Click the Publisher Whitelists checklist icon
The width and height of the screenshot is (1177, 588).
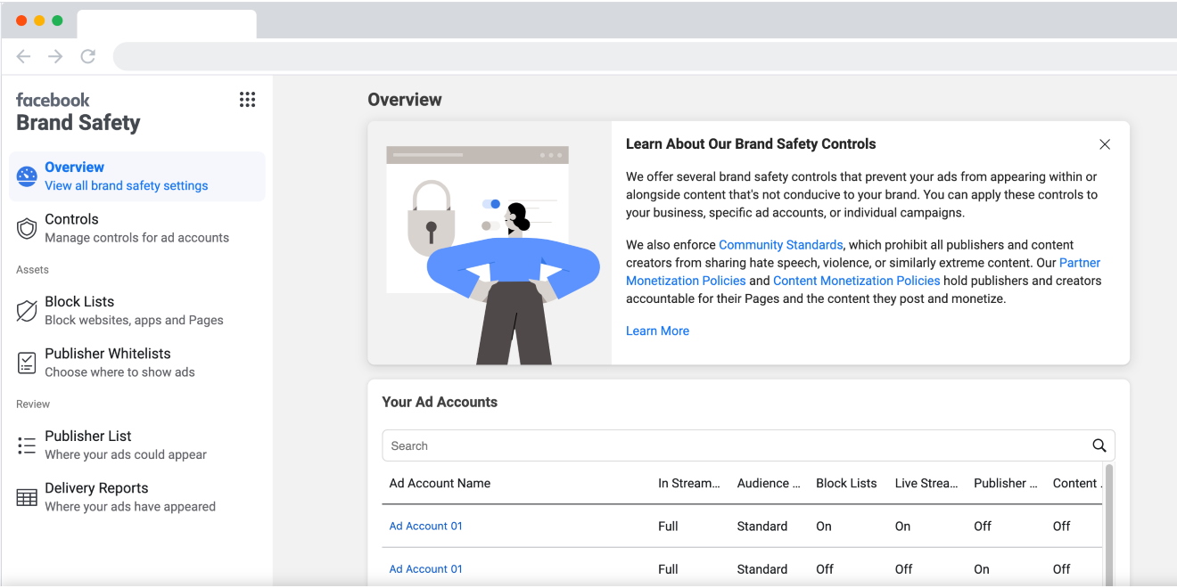click(27, 363)
